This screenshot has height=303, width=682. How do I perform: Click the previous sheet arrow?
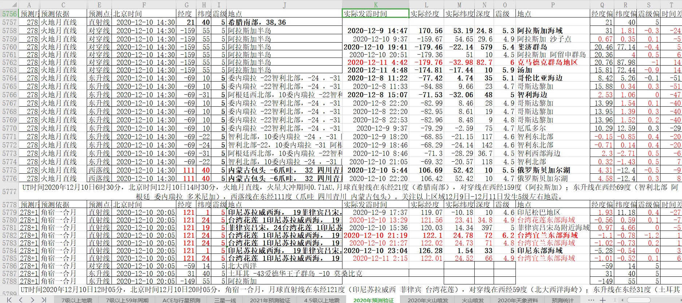coord(21,300)
